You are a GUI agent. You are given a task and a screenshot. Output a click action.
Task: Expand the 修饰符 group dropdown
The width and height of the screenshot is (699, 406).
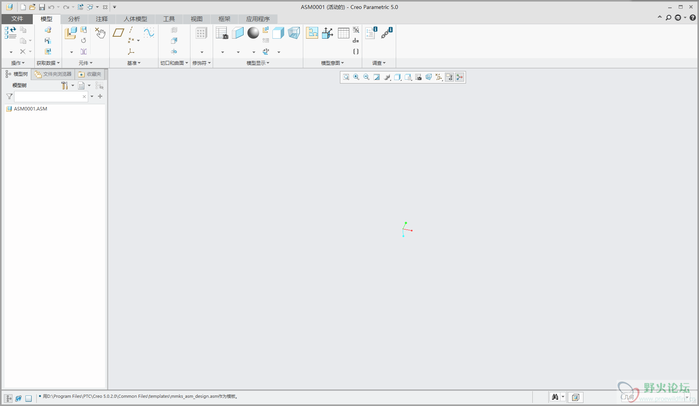202,63
